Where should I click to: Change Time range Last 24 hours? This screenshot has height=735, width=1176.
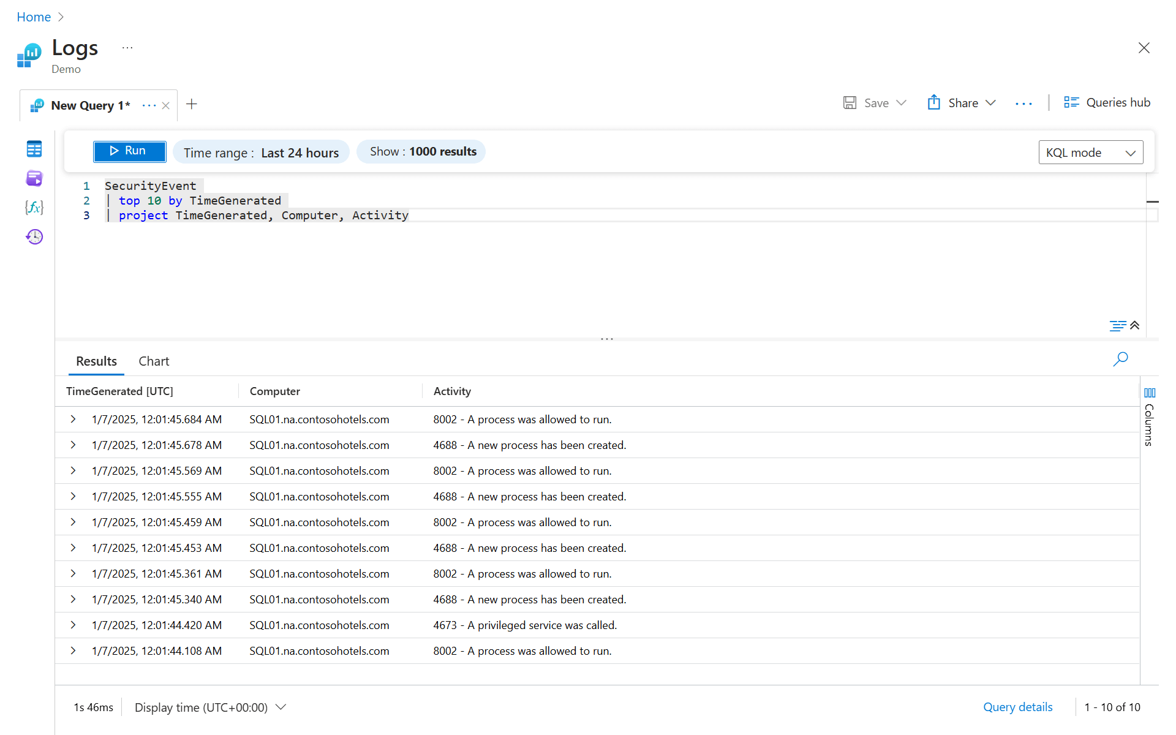261,153
